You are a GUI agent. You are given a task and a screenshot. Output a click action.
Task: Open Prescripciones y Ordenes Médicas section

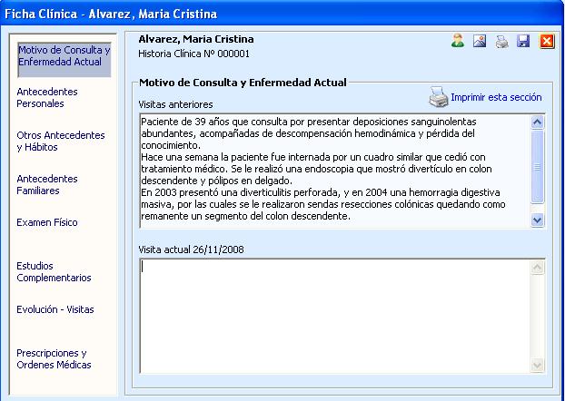(x=54, y=359)
